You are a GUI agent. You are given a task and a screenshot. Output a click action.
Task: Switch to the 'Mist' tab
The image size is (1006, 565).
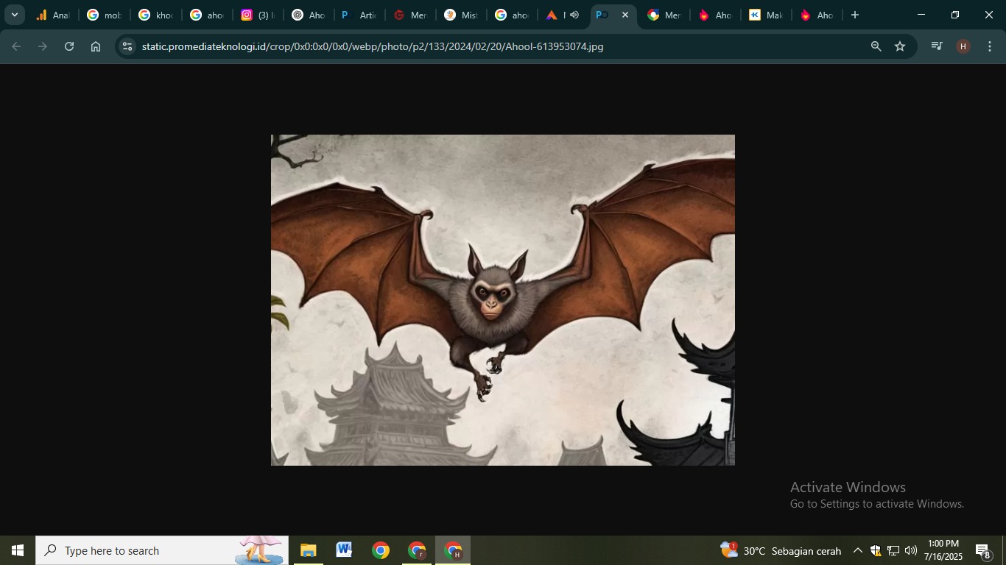(462, 15)
